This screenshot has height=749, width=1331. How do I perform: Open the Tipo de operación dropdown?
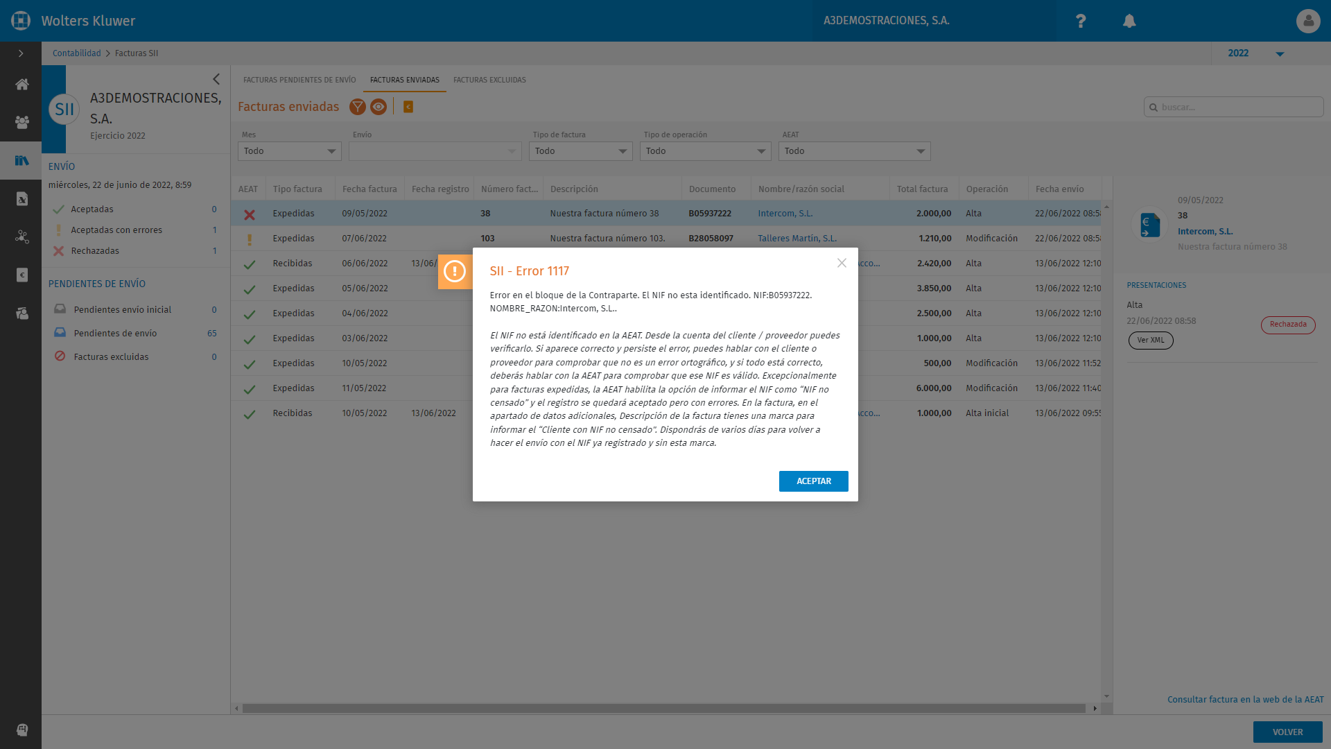pyautogui.click(x=706, y=151)
